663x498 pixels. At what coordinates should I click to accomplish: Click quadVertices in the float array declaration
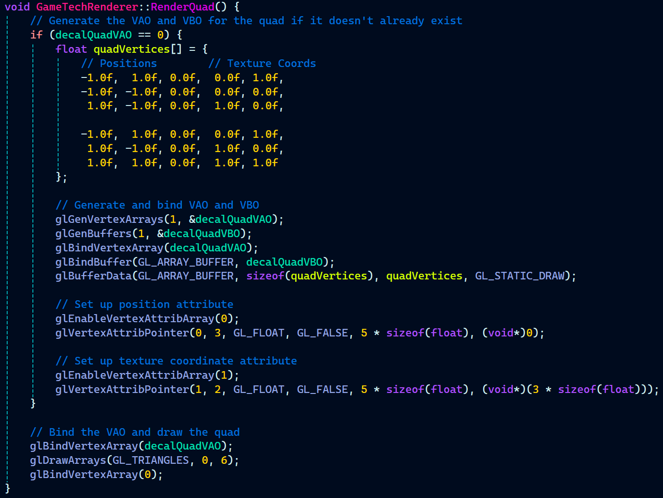131,49
